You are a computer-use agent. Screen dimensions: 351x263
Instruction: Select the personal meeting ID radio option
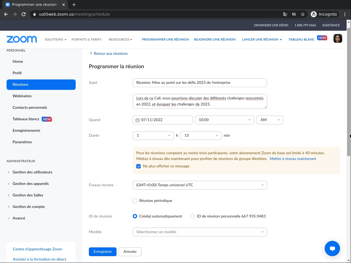pyautogui.click(x=193, y=216)
